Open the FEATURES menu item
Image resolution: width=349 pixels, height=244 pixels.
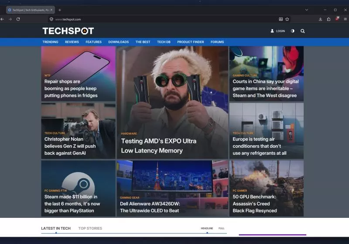pos(93,42)
